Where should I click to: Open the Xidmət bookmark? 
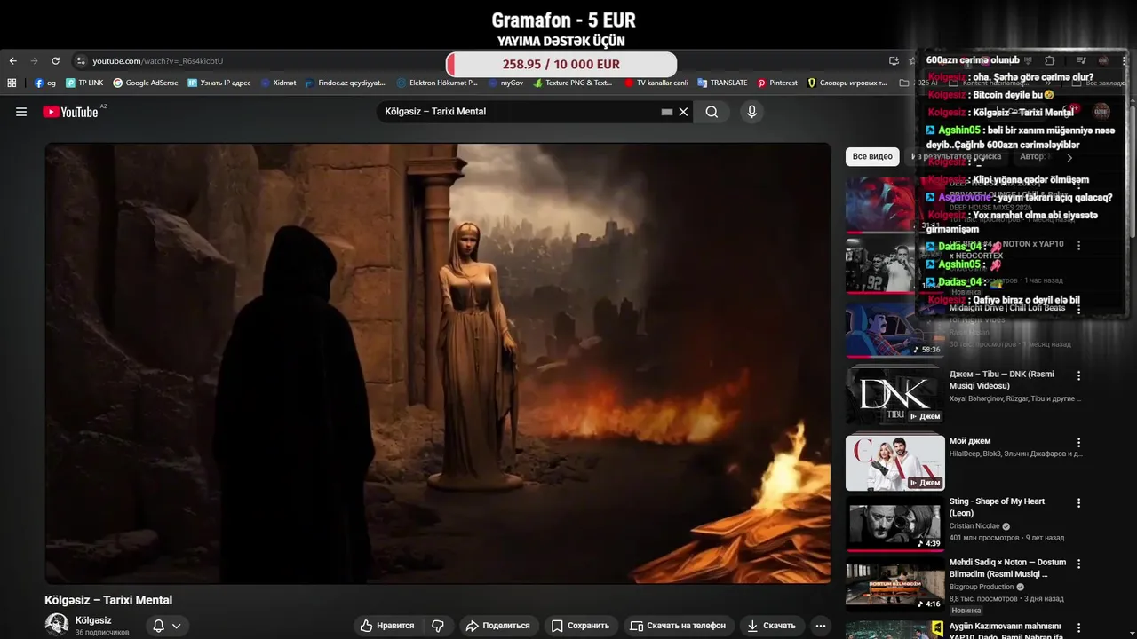click(x=278, y=83)
